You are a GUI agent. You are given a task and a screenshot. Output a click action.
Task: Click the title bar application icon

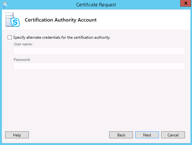coord(5,5)
